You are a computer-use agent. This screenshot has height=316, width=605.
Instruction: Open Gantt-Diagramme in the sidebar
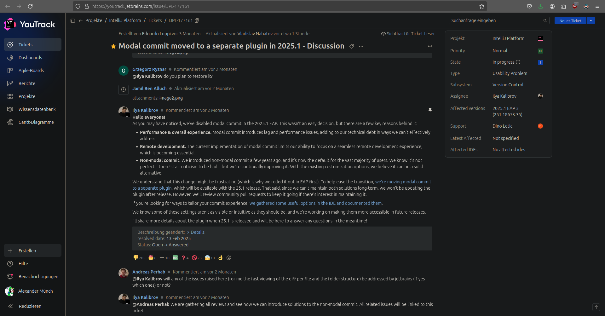pyautogui.click(x=32, y=122)
